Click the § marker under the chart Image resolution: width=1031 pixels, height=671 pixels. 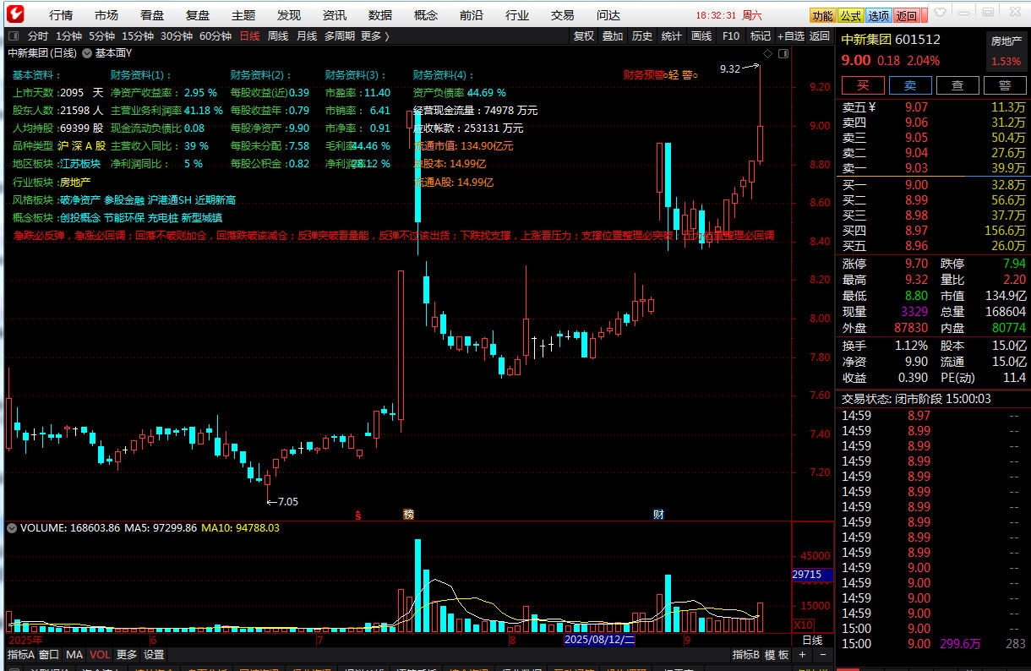click(x=357, y=514)
